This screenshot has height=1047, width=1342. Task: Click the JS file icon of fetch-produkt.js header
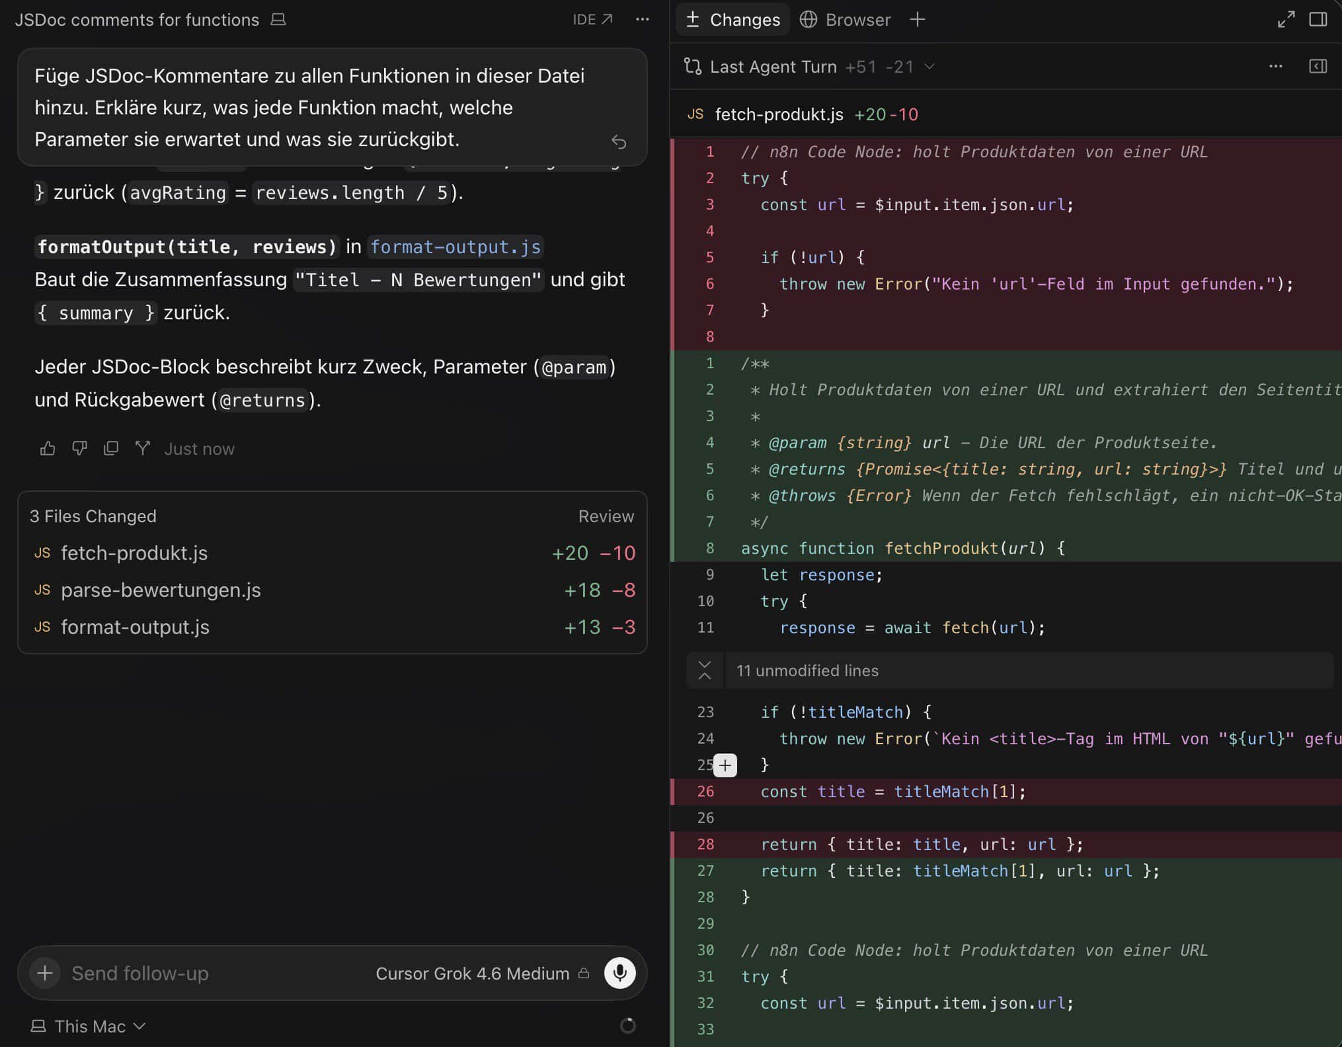point(695,114)
